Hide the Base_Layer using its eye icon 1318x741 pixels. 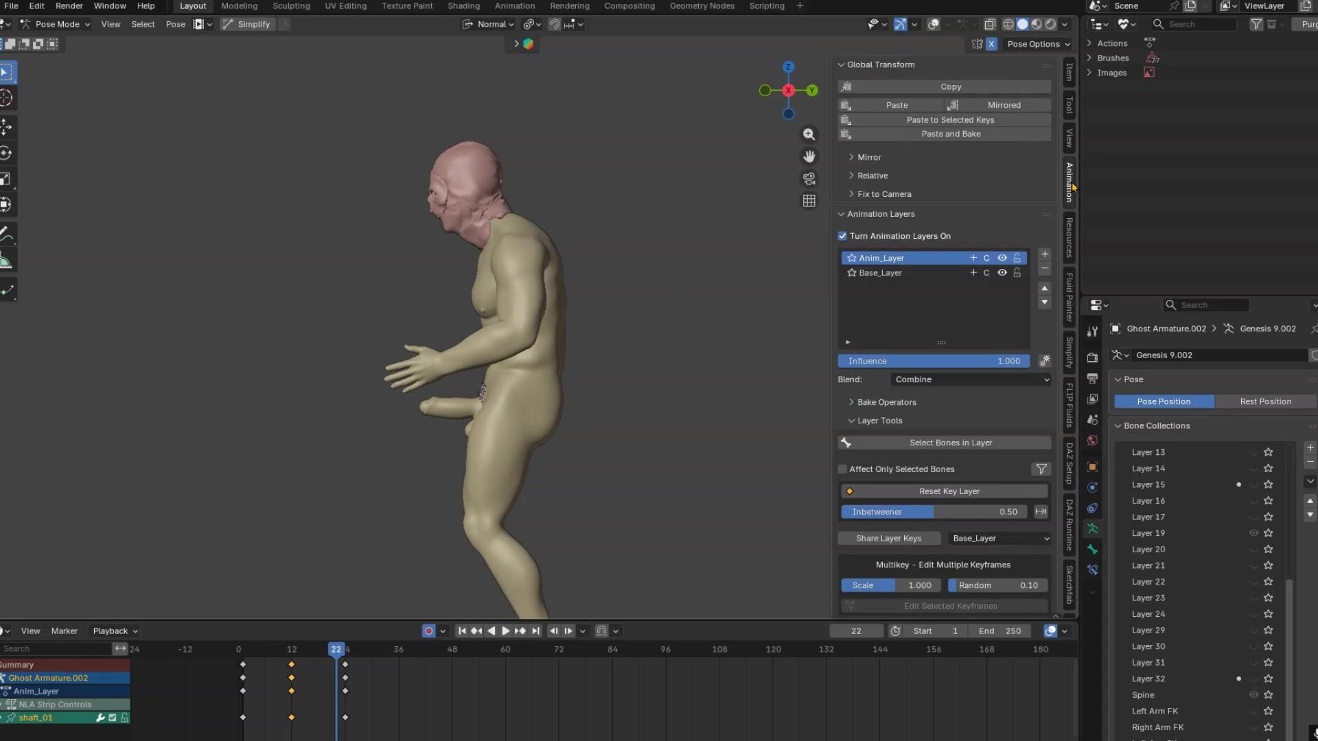click(x=1002, y=273)
